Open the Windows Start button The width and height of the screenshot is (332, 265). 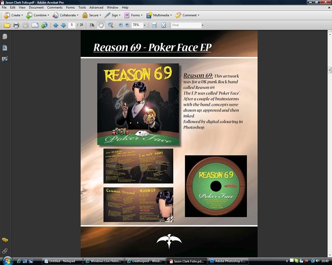coord(7,261)
